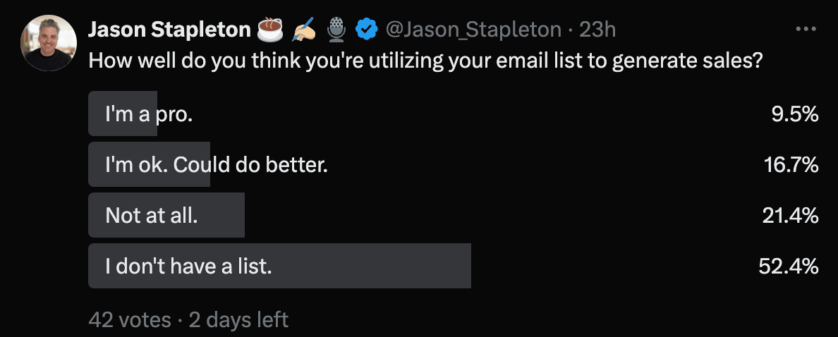Screen dimensions: 838x337
Task: Click the "2 days left" poll status
Action: click(238, 320)
